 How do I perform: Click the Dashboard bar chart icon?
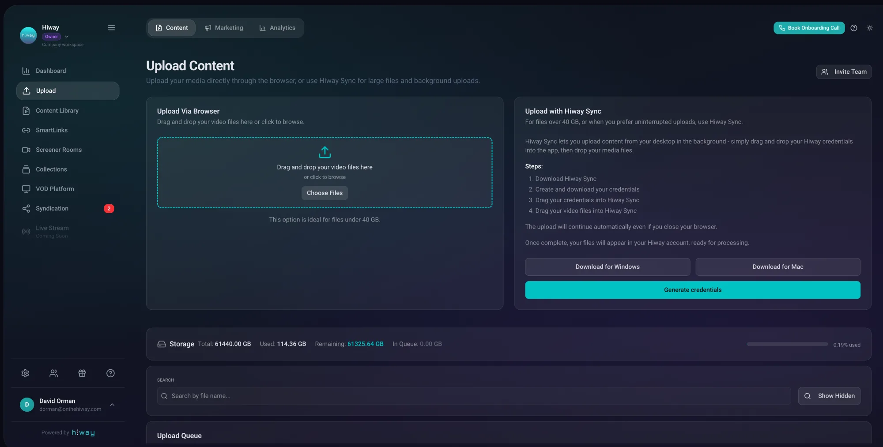click(x=26, y=71)
